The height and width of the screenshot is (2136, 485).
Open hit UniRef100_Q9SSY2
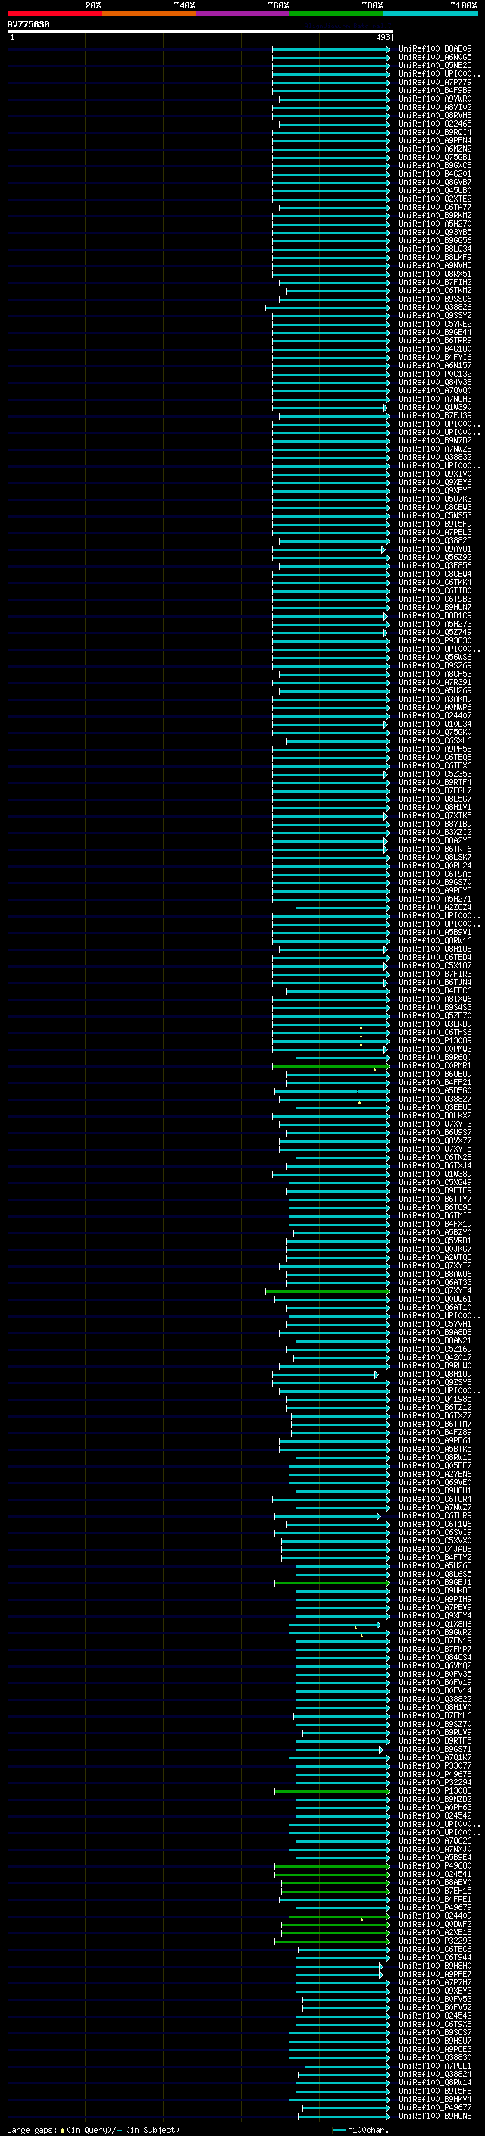pos(434,315)
